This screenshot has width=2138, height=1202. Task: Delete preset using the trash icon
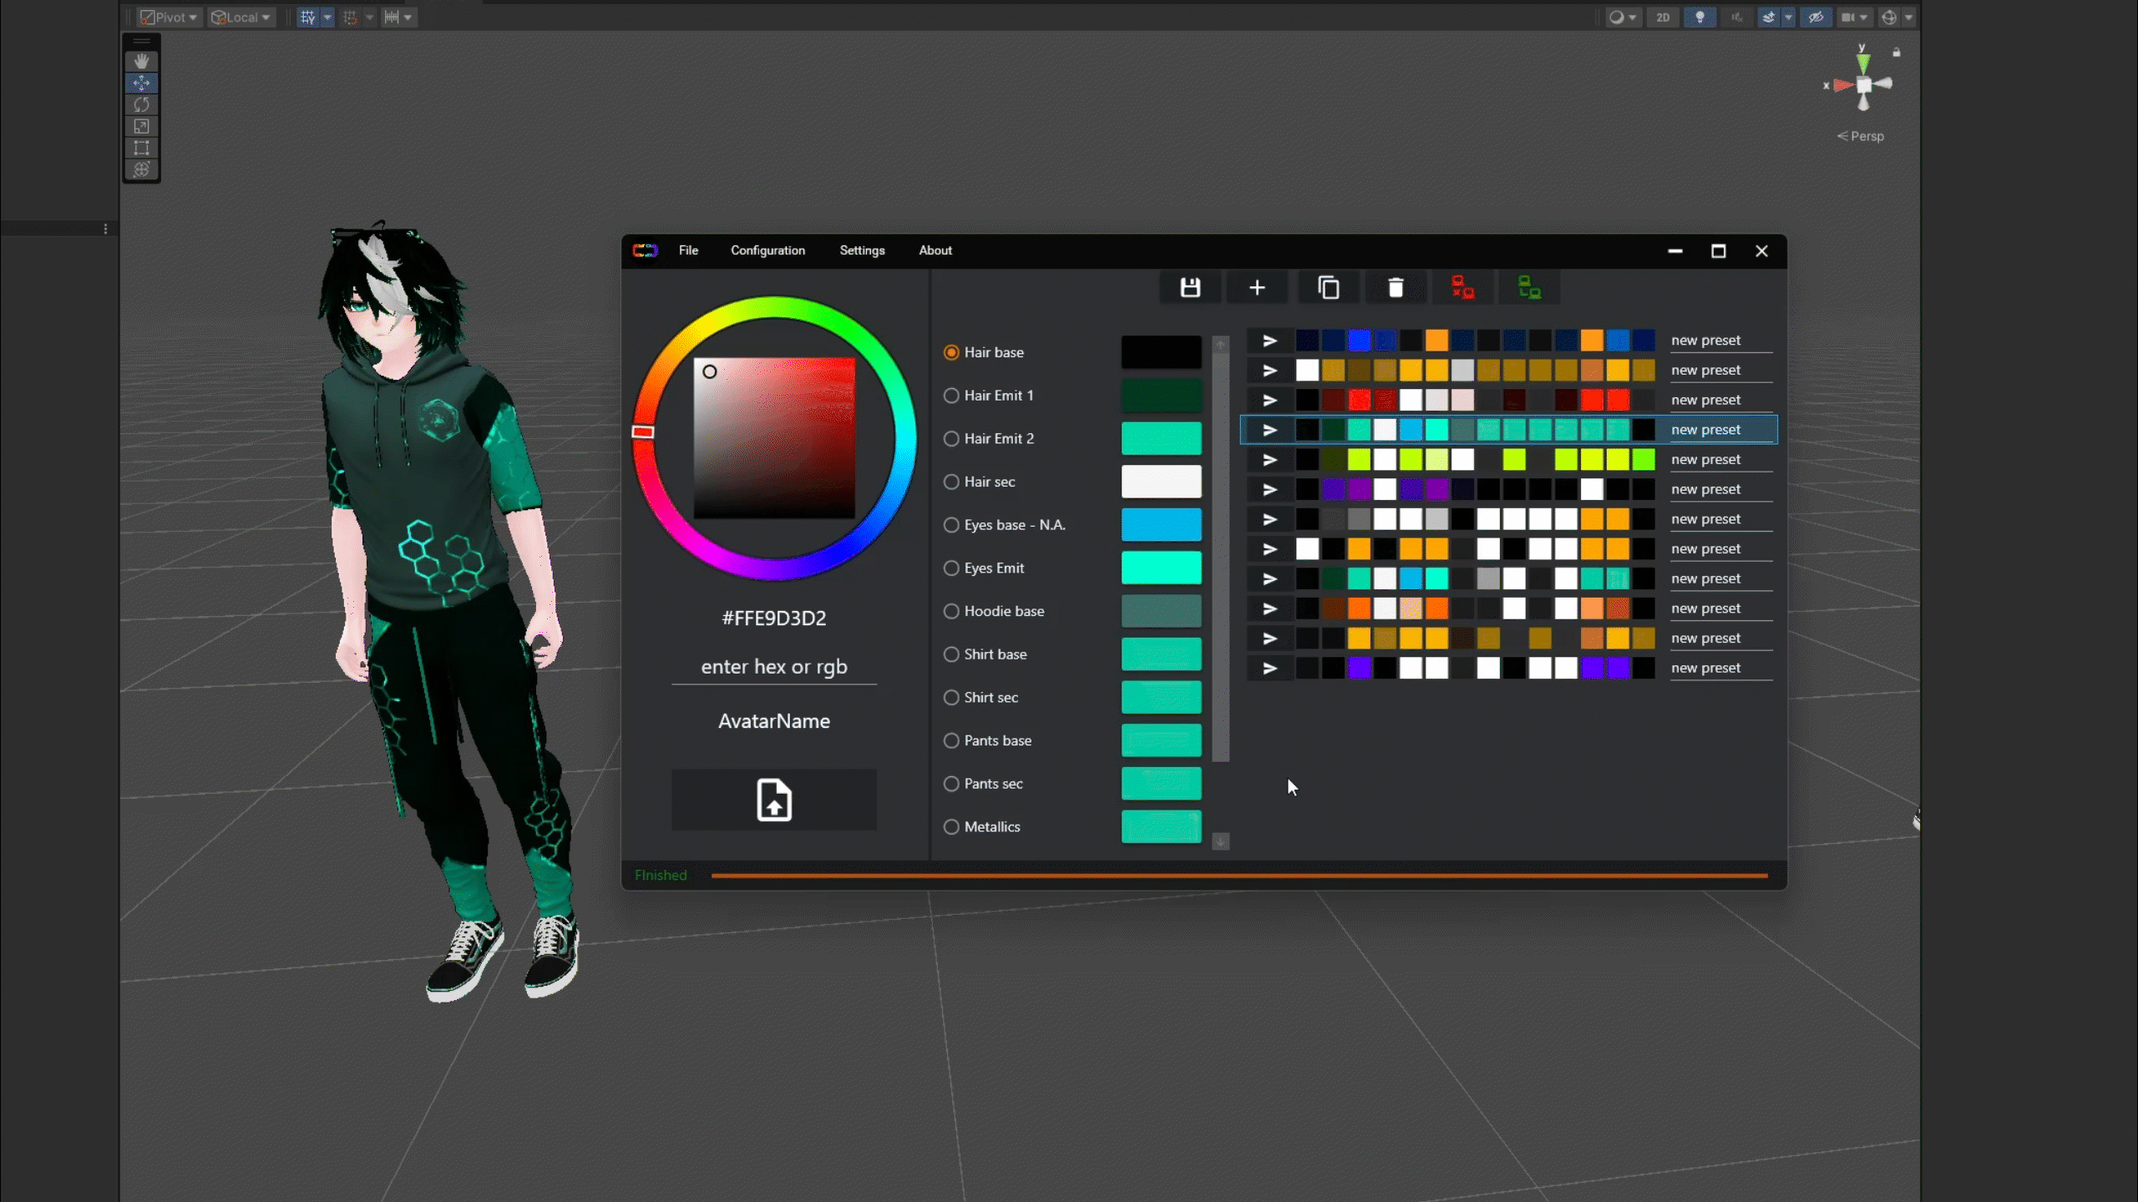point(1396,288)
